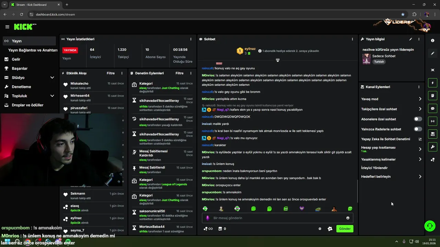This screenshot has height=247, width=440.
Task: Select Yayın in the sidebar
Action: point(29,41)
